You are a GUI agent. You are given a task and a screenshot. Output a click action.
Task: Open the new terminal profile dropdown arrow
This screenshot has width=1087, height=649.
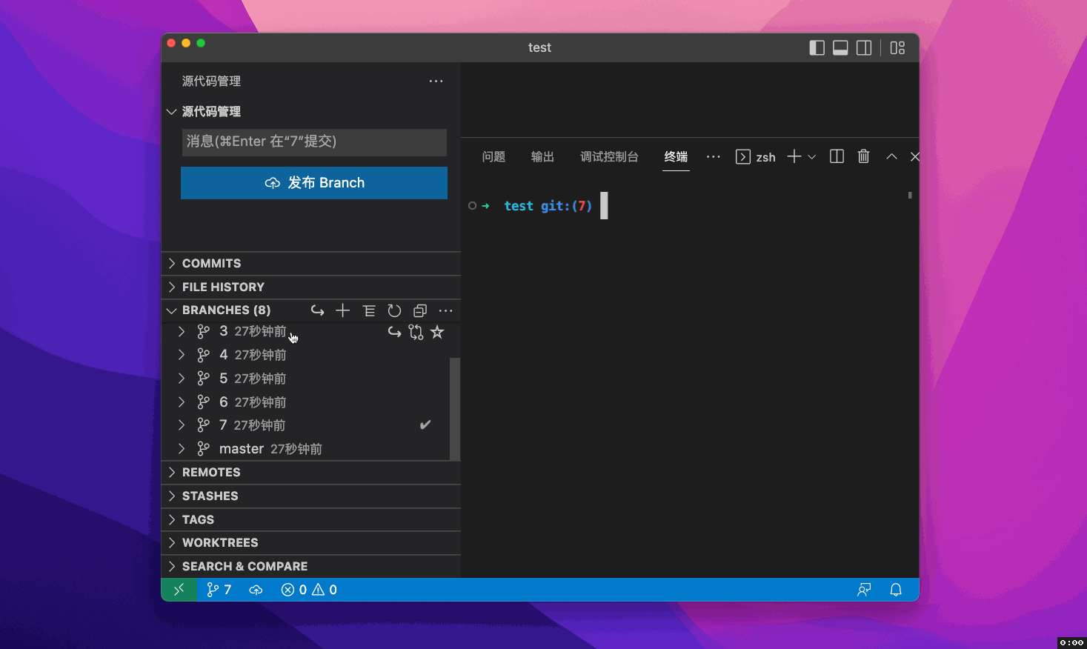(812, 157)
